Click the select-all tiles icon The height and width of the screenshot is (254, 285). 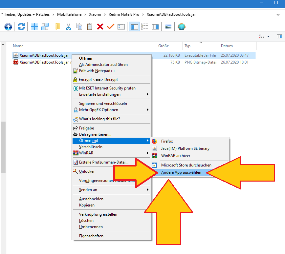[x=34, y=27]
